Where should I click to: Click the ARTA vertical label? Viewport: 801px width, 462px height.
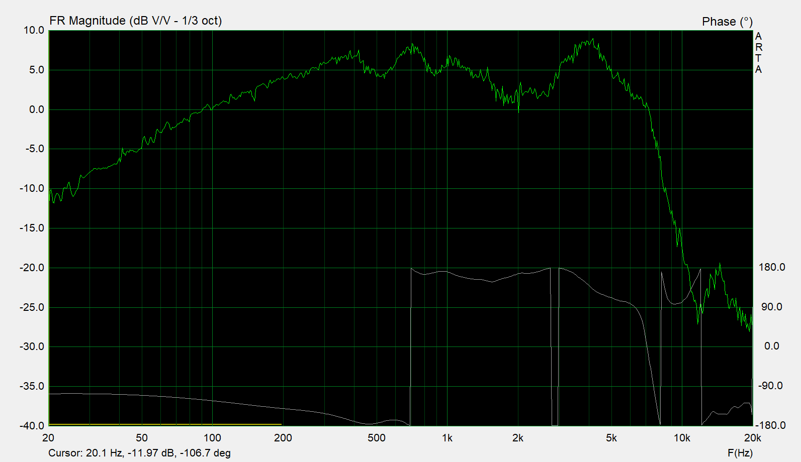pyautogui.click(x=758, y=53)
